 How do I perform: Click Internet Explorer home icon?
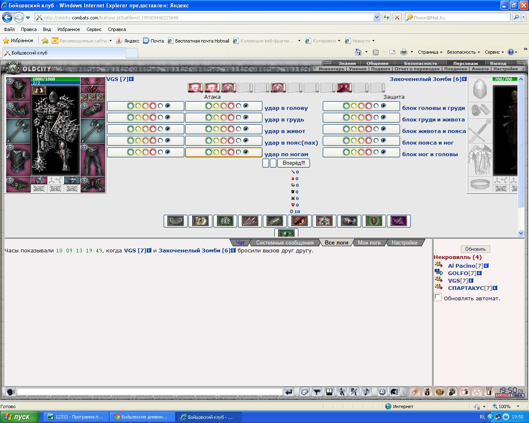[358, 52]
